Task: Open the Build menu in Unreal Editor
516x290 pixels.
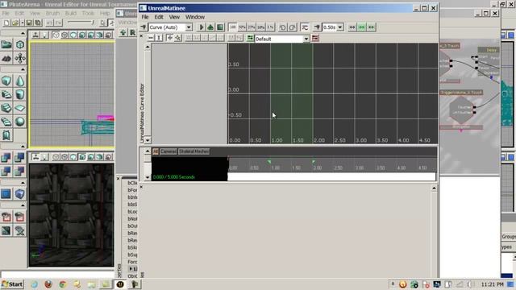Action: coord(71,13)
